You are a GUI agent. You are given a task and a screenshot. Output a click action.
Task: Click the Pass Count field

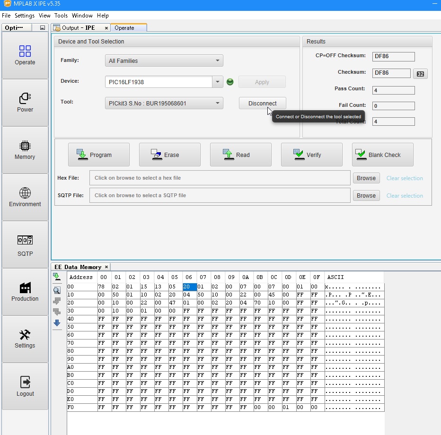pos(393,90)
